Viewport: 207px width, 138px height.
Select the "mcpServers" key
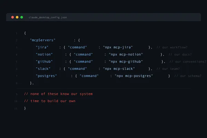tap(43, 40)
